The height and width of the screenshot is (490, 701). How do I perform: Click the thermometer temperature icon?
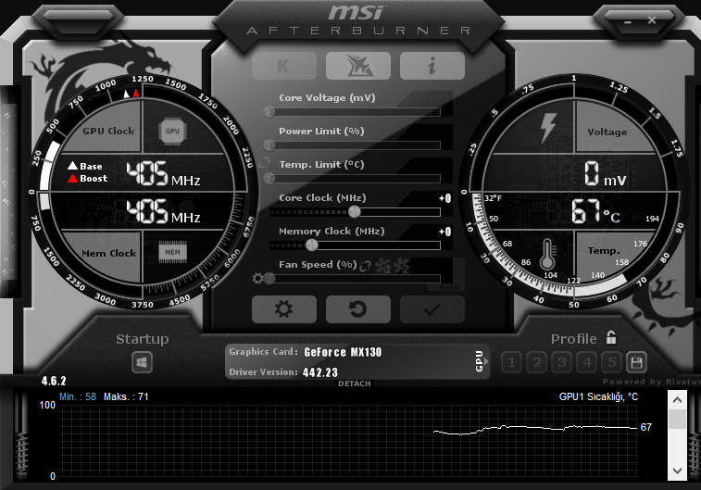coord(547,255)
